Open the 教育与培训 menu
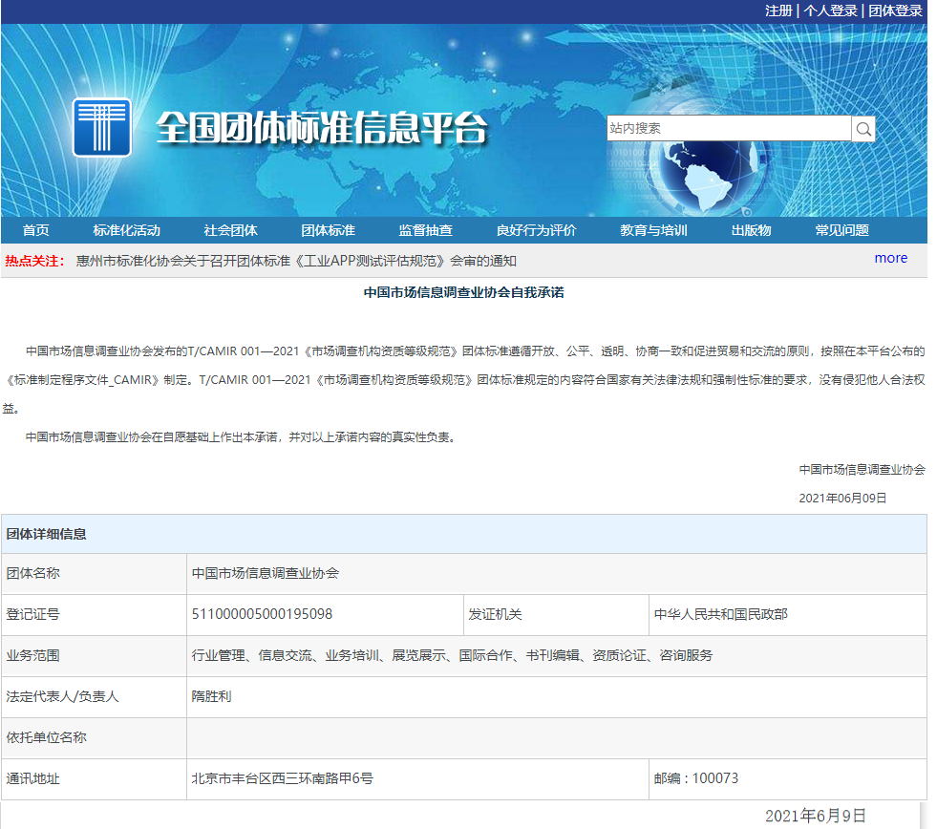This screenshot has height=829, width=937. tap(653, 230)
